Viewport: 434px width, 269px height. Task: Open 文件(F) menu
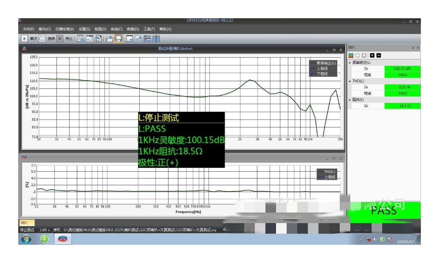click(x=28, y=29)
